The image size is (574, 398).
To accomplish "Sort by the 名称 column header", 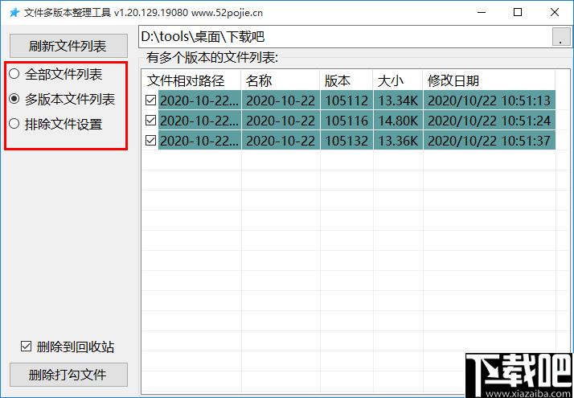I will point(281,80).
